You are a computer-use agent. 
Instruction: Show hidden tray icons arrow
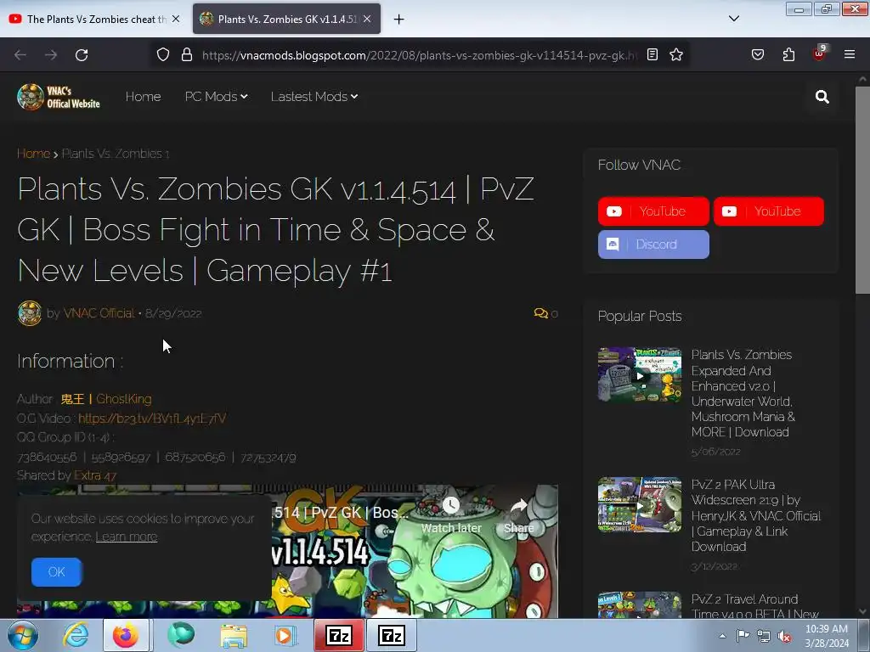tap(722, 637)
